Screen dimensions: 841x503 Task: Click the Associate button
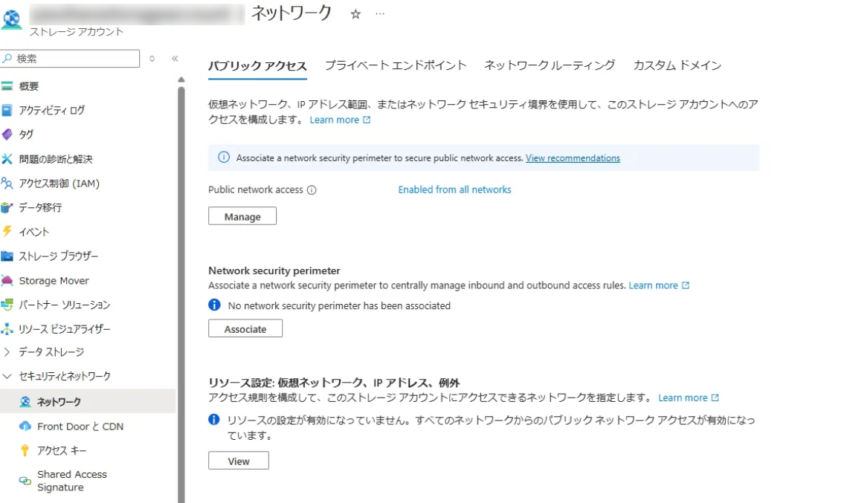pos(245,328)
